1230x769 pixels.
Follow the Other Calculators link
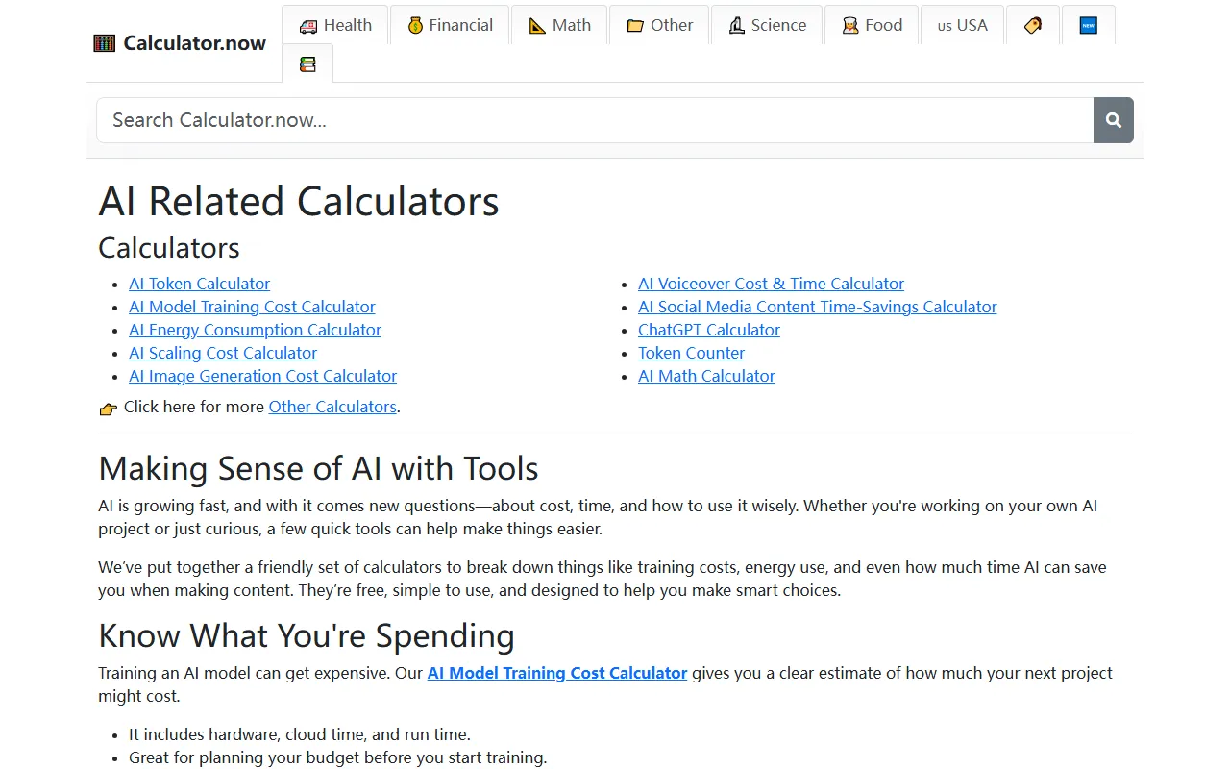[332, 407]
